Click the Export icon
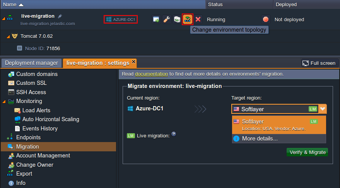340x188 pixels. [x=10, y=173]
